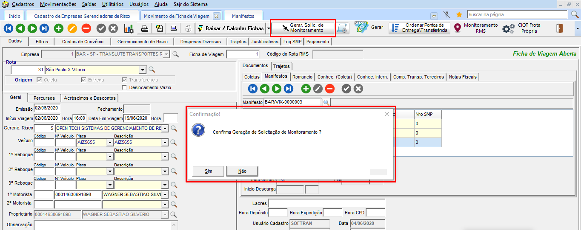Go to first manifesto in Manifestos panel toolbar
Screen dimensions: 581x230
tap(253, 89)
